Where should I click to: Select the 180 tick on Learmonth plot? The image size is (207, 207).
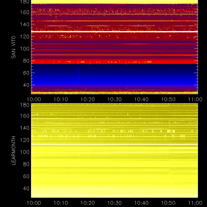click(x=25, y=105)
